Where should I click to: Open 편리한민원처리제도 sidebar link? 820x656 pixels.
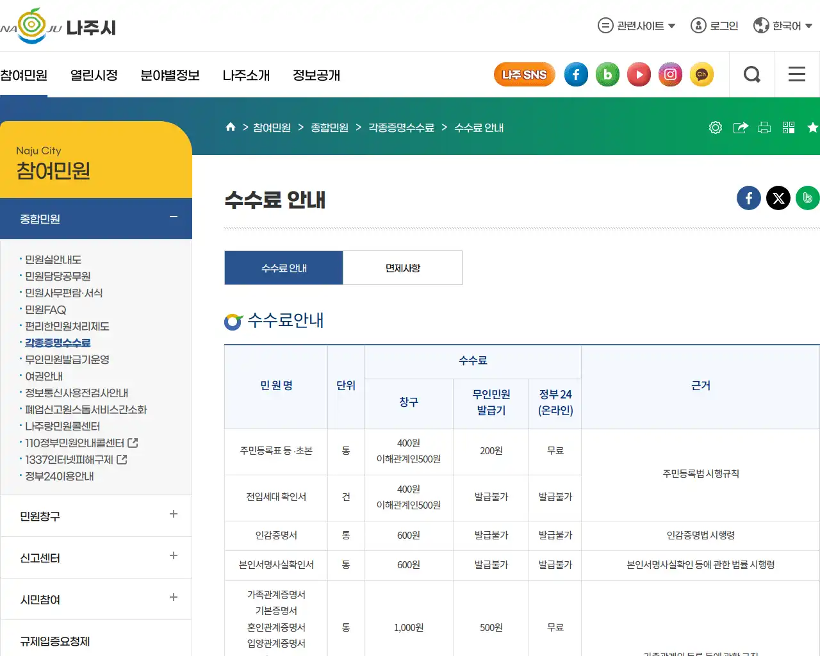67,326
